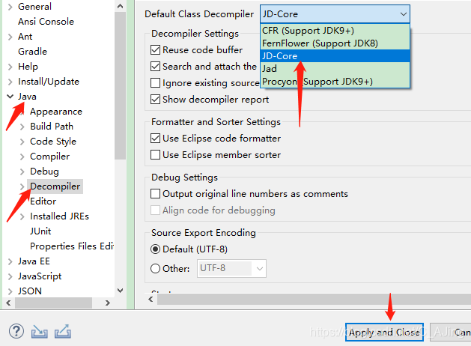This screenshot has height=346, width=471.
Task: Toggle the Reuse code buffer checkbox
Action: pos(155,50)
